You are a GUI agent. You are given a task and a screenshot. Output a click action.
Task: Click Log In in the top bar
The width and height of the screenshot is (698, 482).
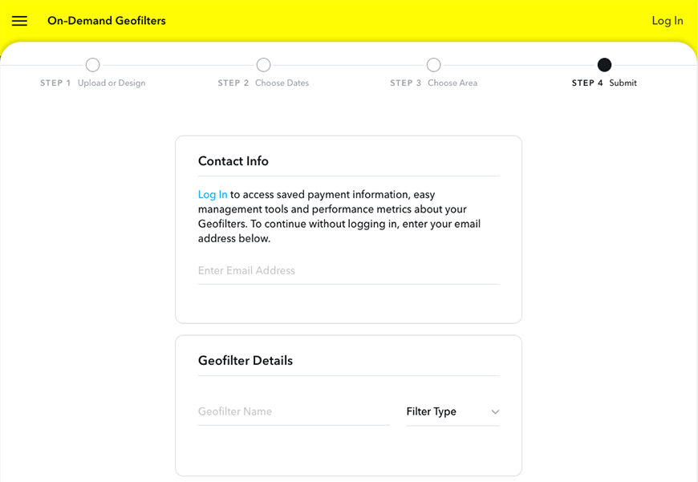[x=668, y=21]
